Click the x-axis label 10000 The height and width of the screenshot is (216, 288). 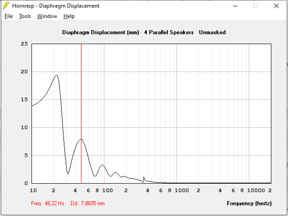[x=256, y=190]
